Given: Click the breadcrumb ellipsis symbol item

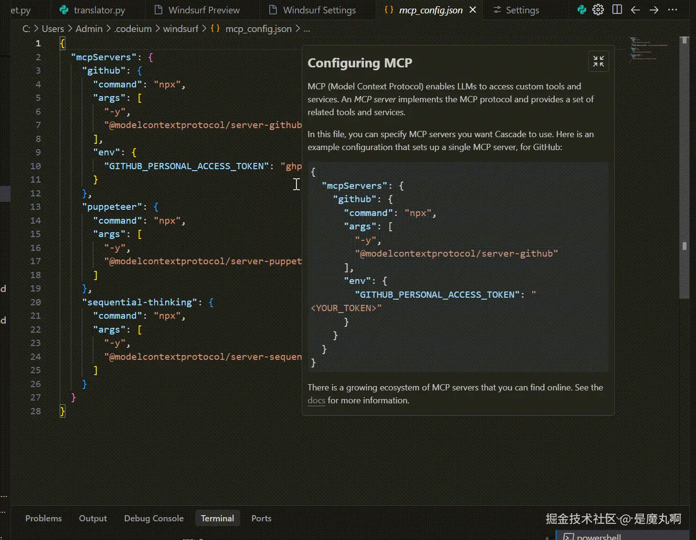Looking at the screenshot, I should 306,29.
